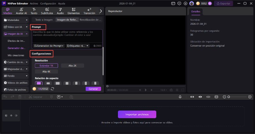
Task: Click inside the Prompt description text field
Action: click(x=66, y=35)
